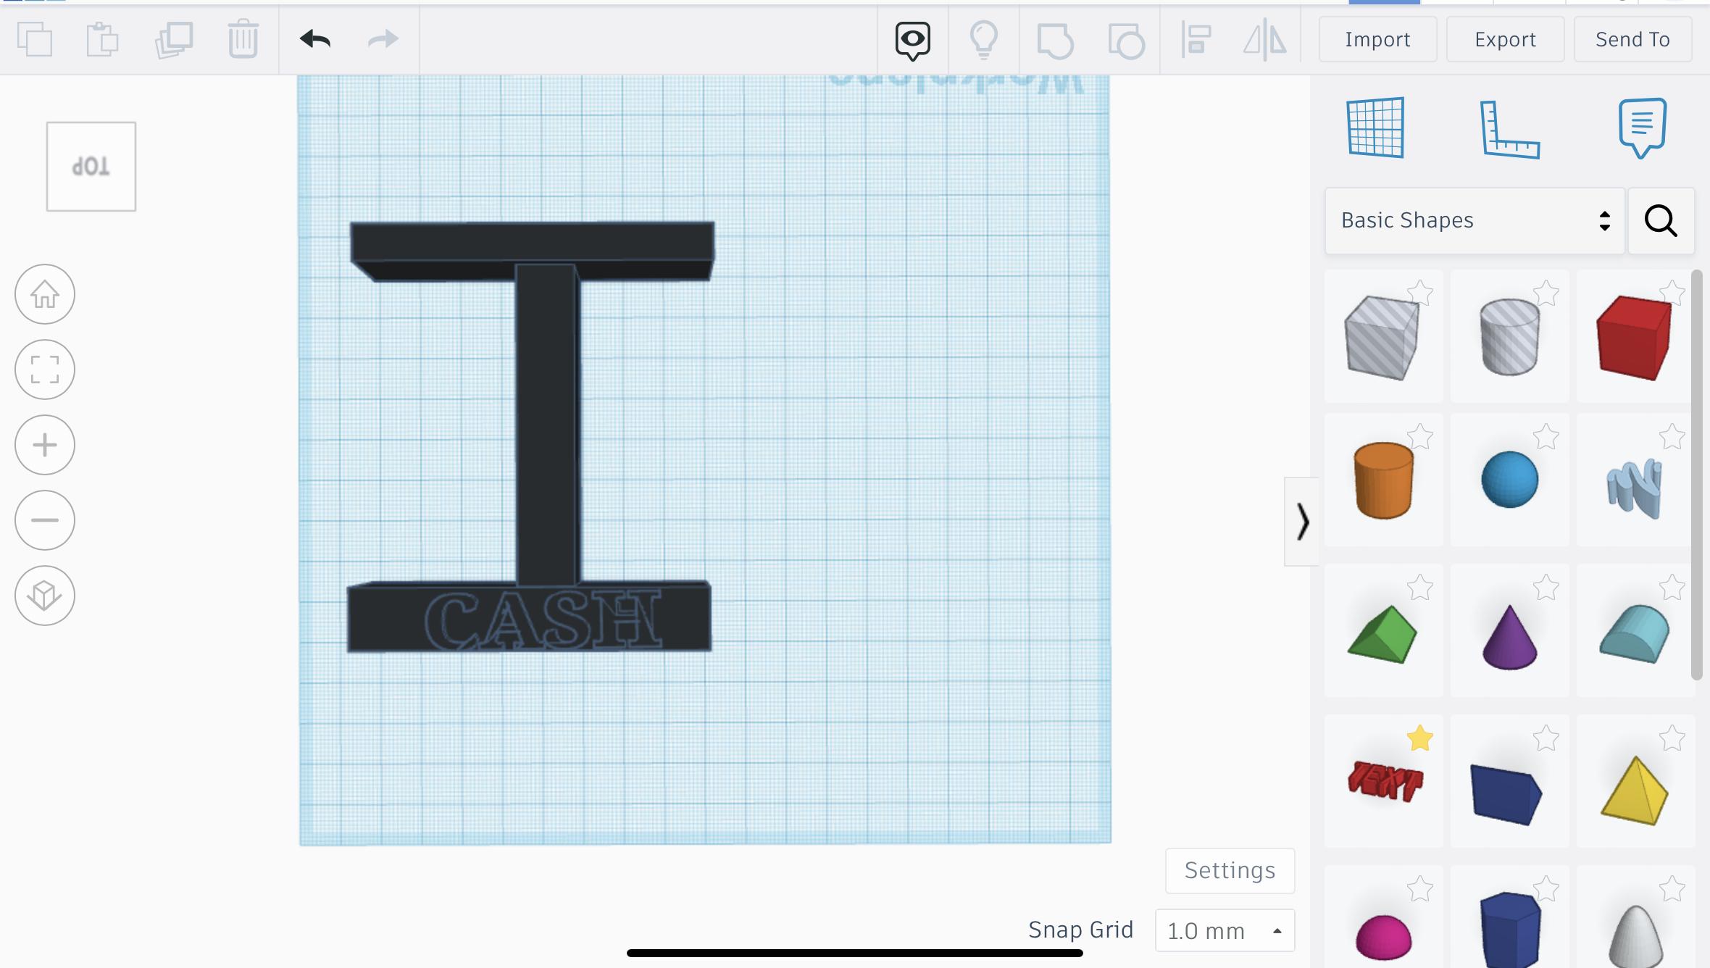Click the Ungroup shapes icon
Screen dimensions: 1710x968
pos(1126,41)
